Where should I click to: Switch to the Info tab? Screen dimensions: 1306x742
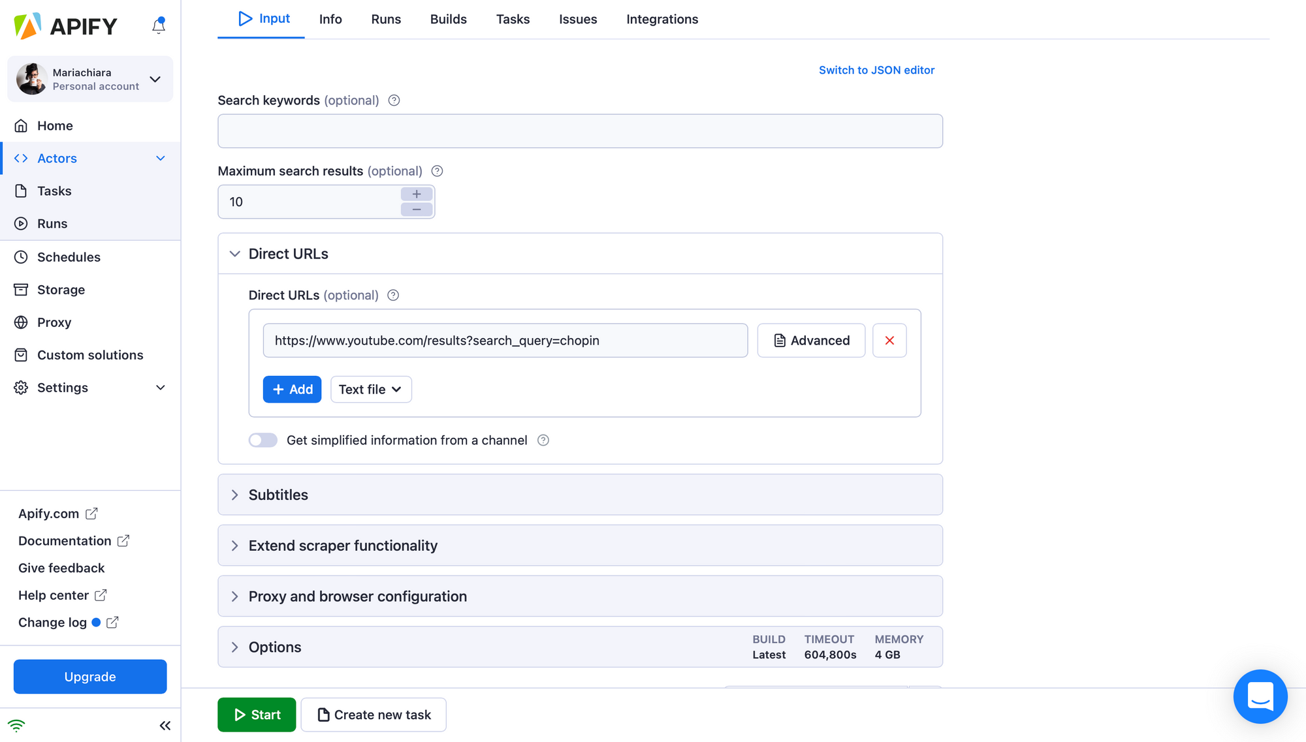click(x=330, y=19)
